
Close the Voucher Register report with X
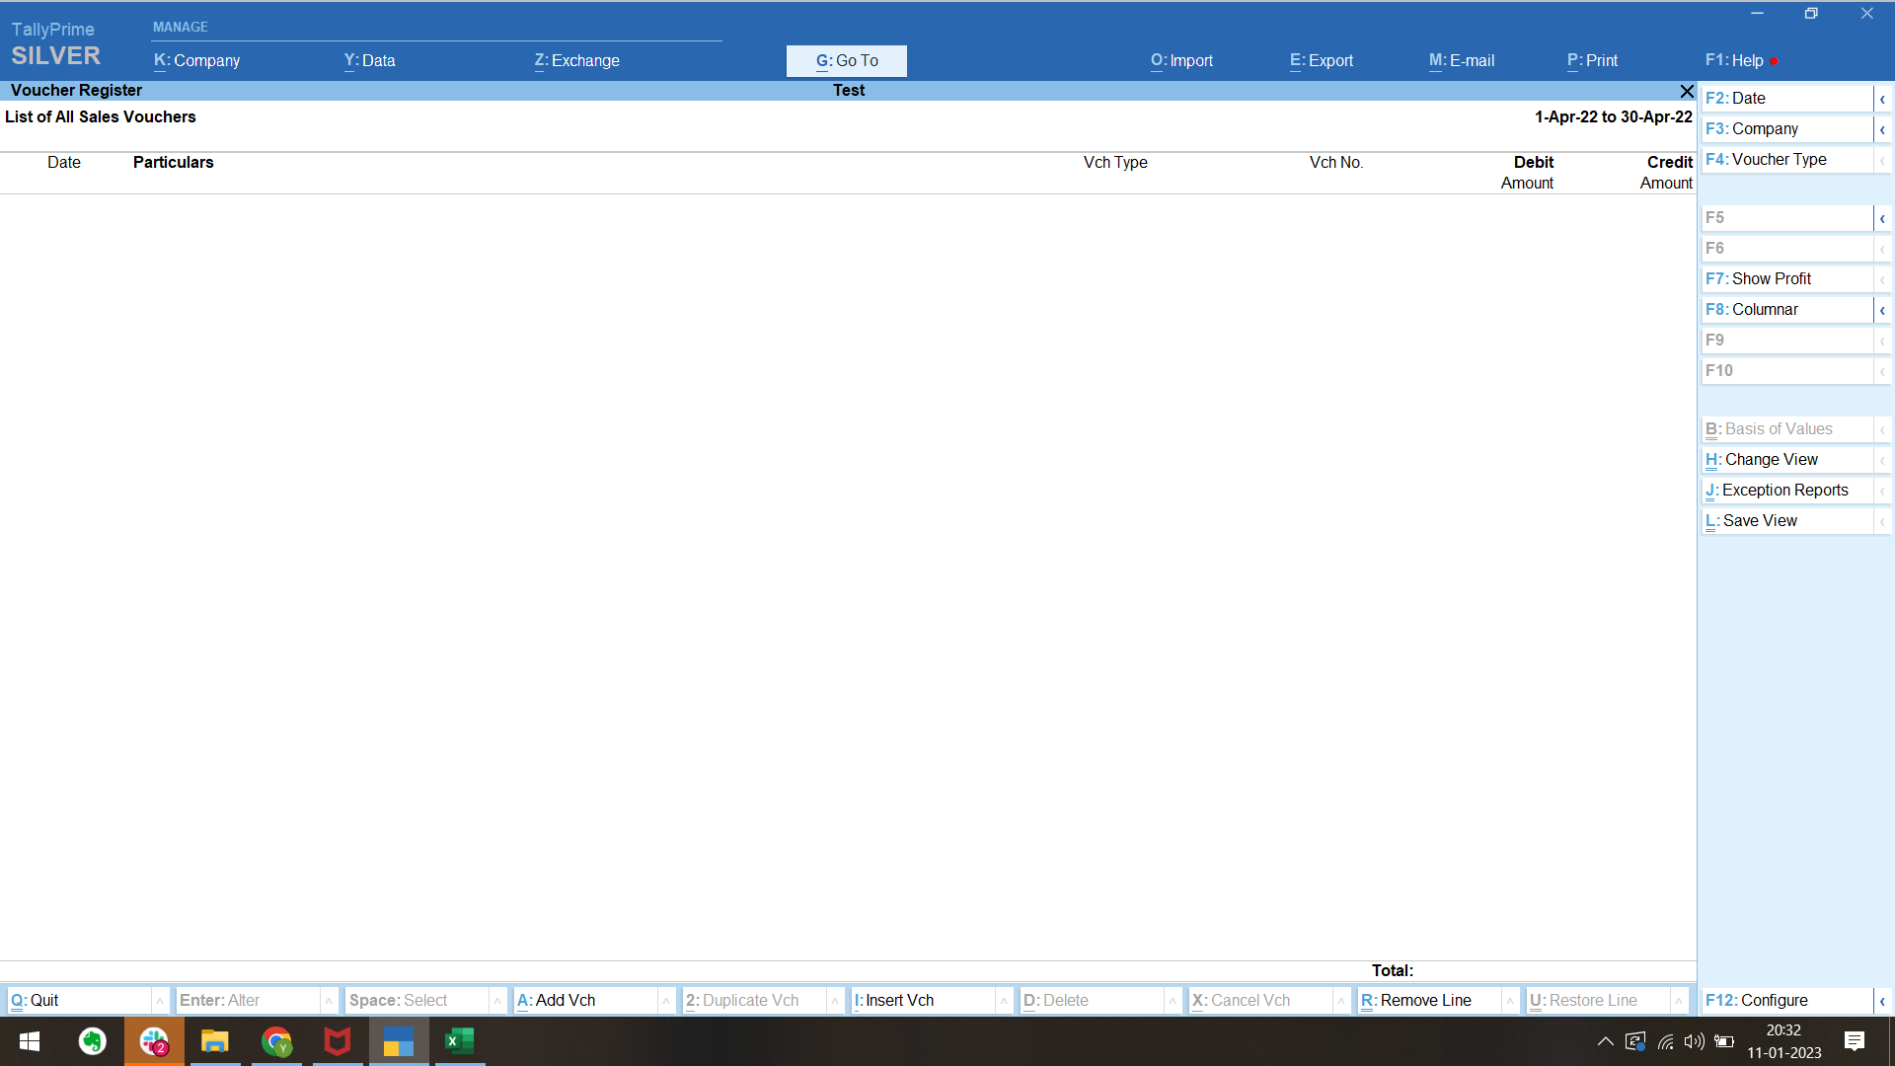point(1687,91)
